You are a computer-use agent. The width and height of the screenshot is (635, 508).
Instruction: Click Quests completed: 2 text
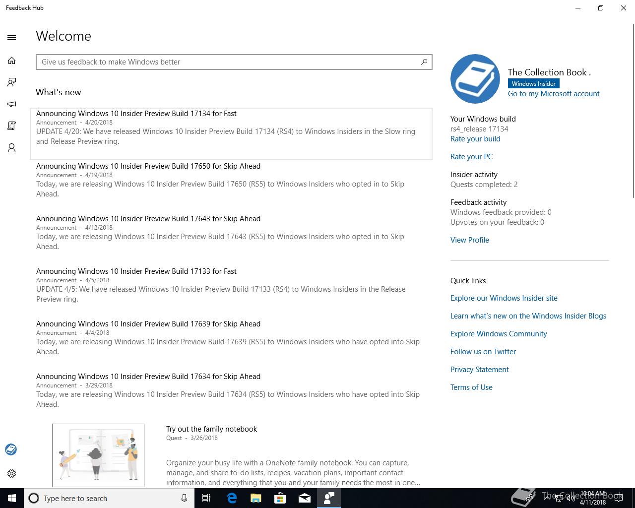(484, 185)
